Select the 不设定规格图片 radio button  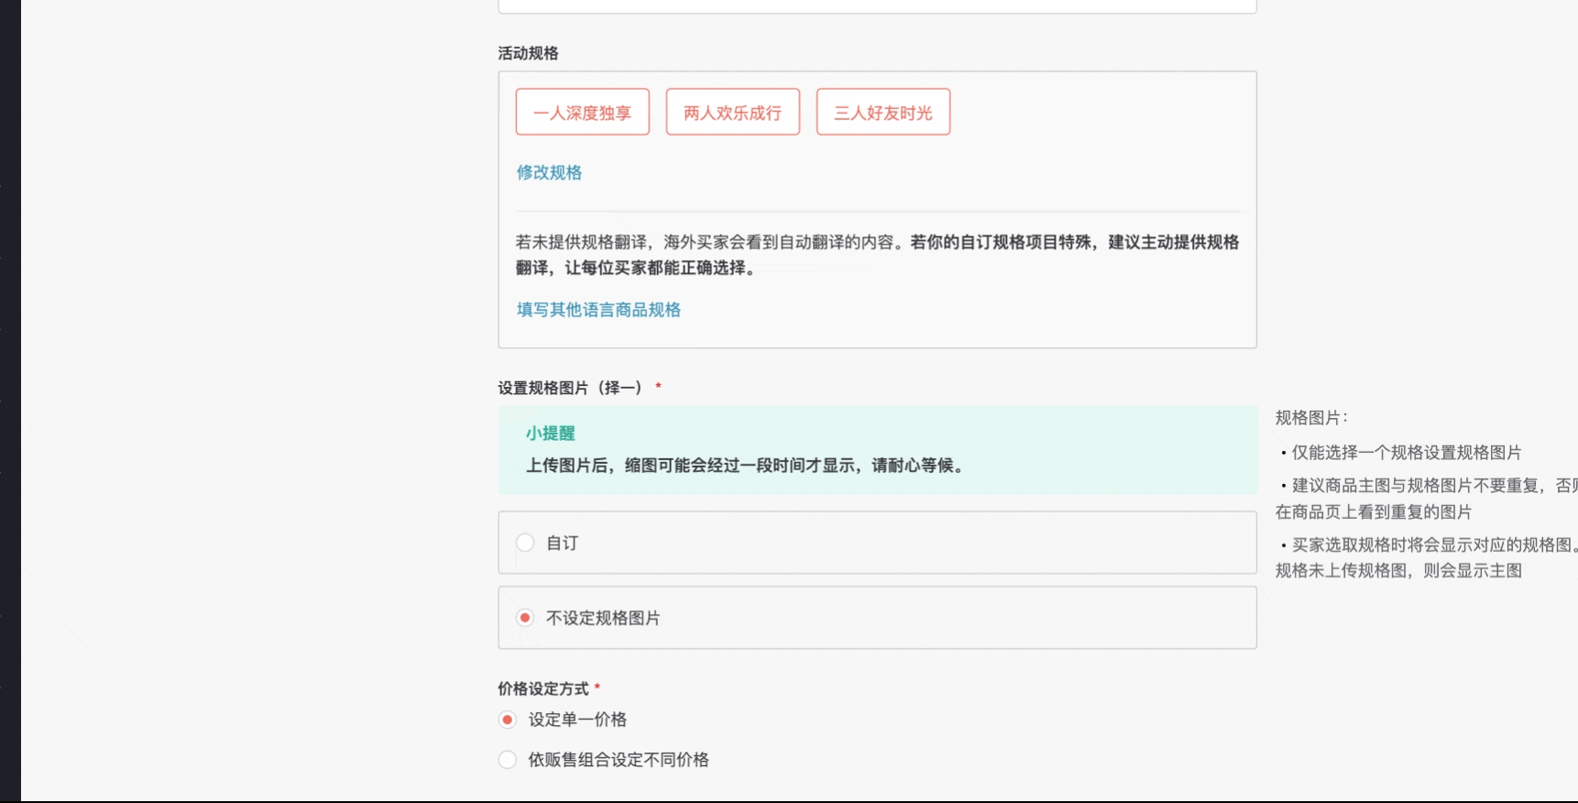click(x=525, y=618)
